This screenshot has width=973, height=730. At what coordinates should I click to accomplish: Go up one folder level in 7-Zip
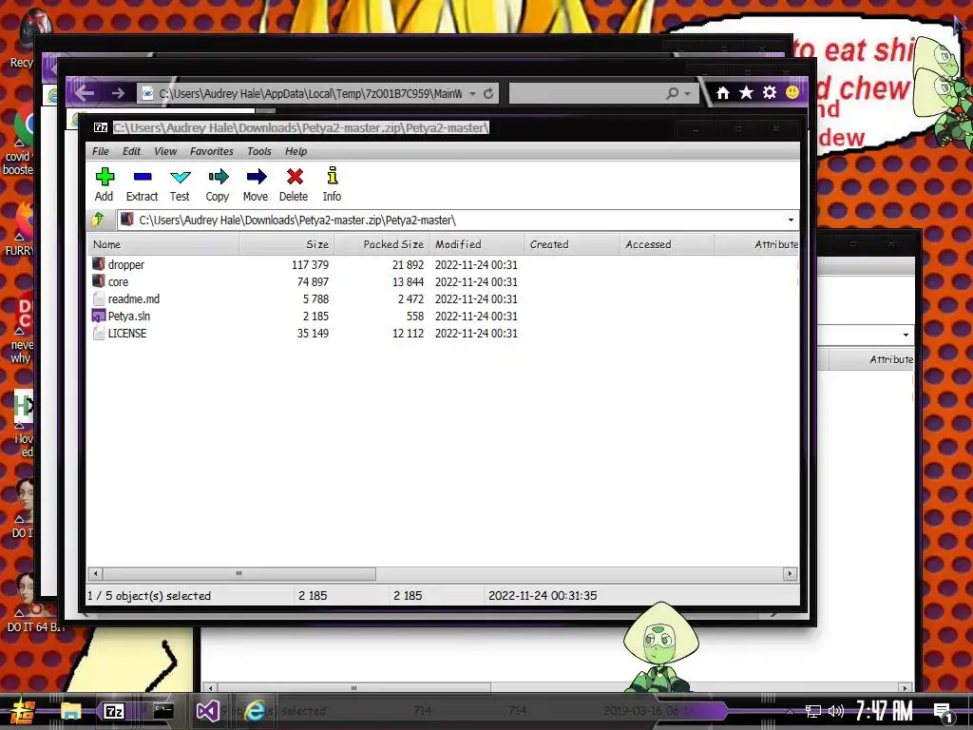pos(98,220)
